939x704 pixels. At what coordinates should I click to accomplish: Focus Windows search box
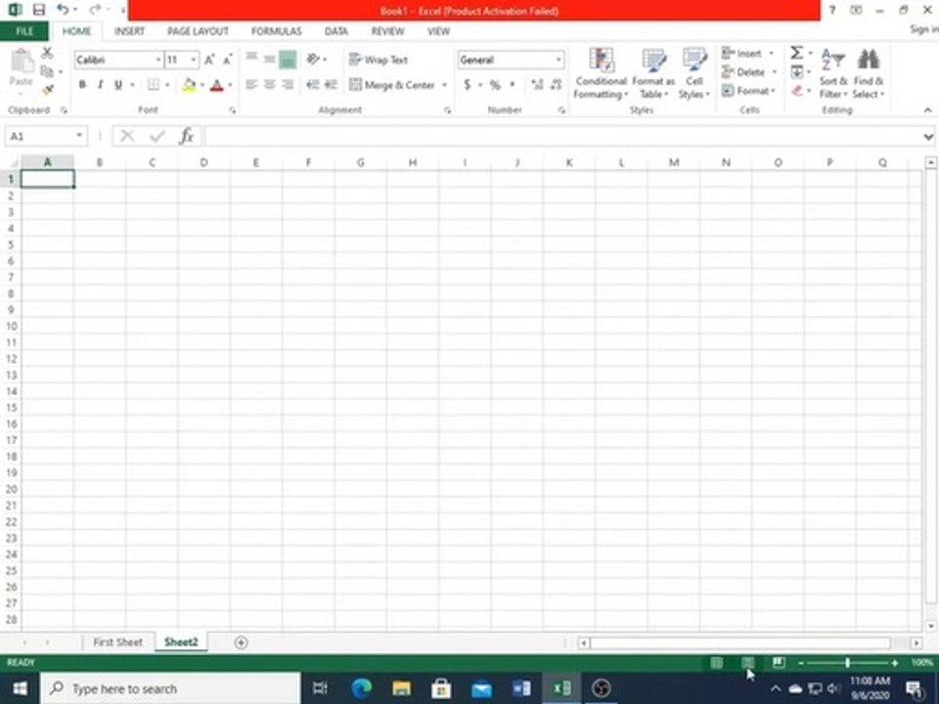point(170,688)
